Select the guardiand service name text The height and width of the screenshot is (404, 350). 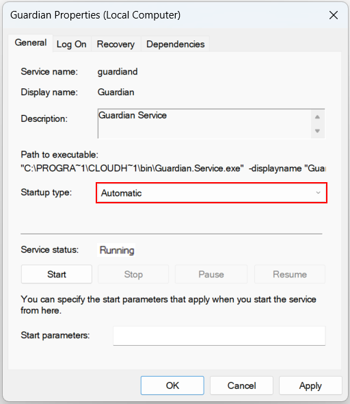(x=118, y=72)
